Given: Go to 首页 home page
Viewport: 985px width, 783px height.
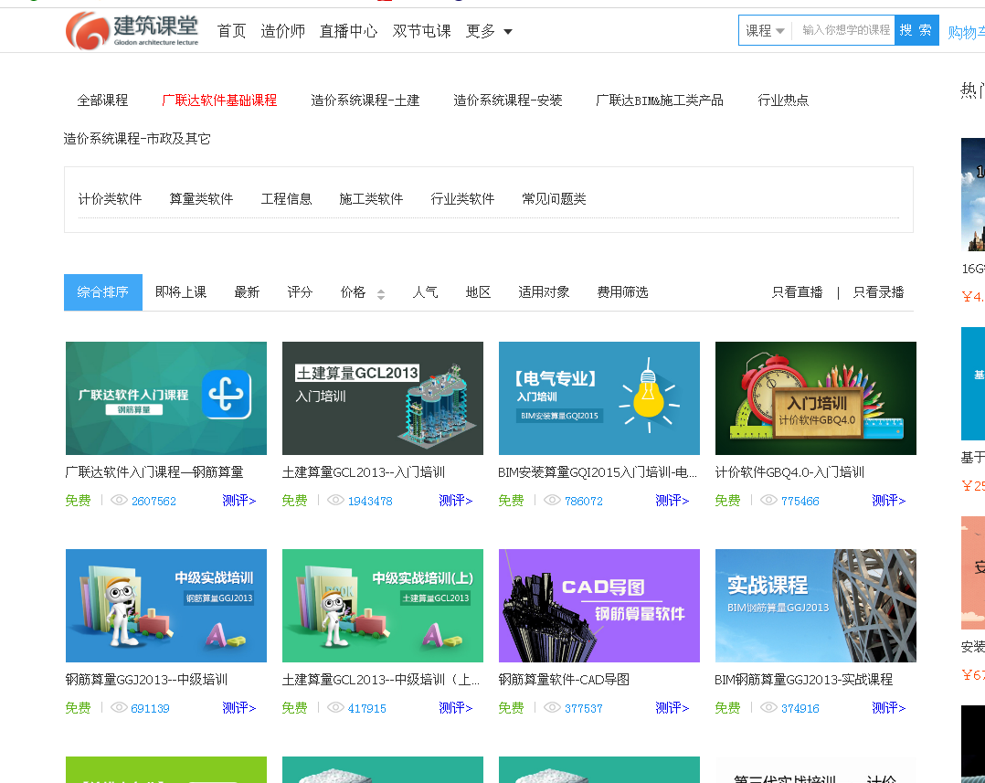Looking at the screenshot, I should tap(231, 31).
